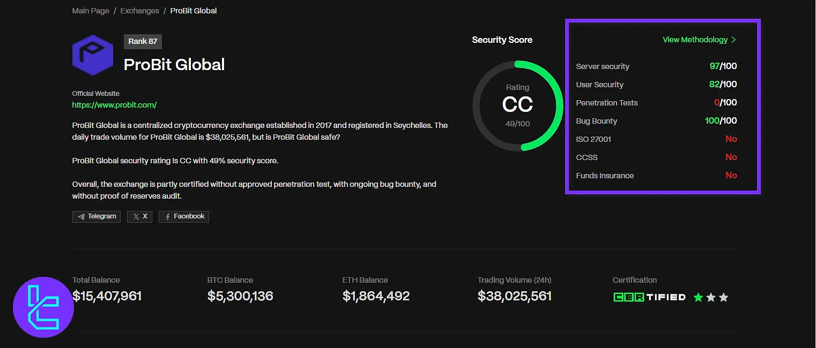
Task: Click the ISO 27001 No value
Action: [x=731, y=139]
